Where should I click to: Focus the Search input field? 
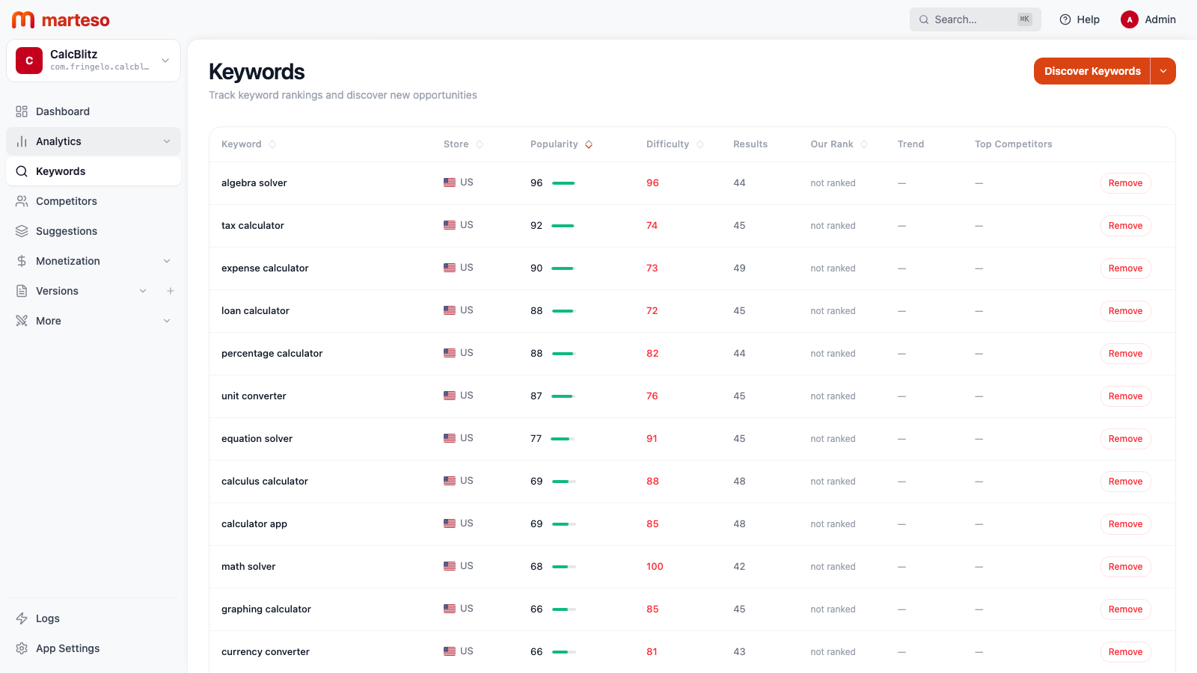(x=976, y=19)
